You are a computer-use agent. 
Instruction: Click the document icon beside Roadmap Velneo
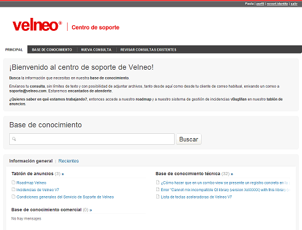click(14, 183)
